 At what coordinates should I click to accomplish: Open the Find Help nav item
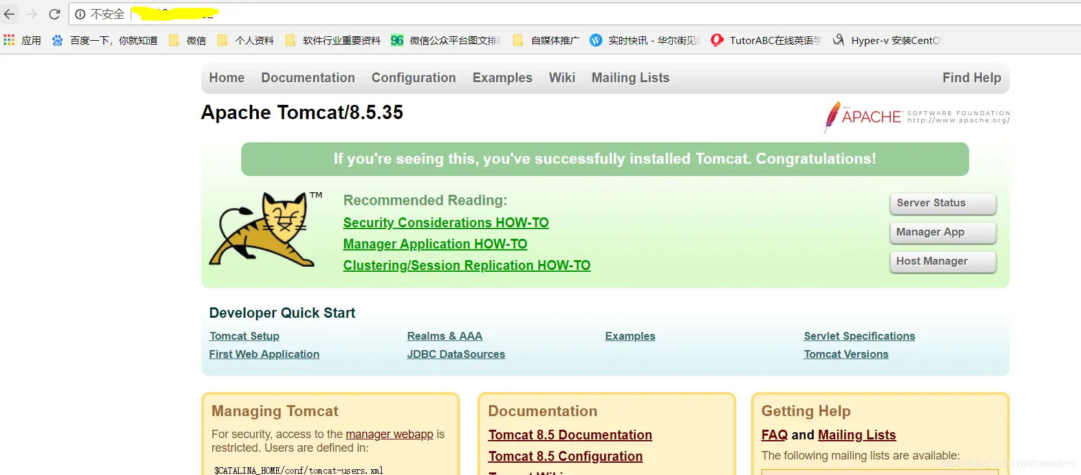pos(972,78)
